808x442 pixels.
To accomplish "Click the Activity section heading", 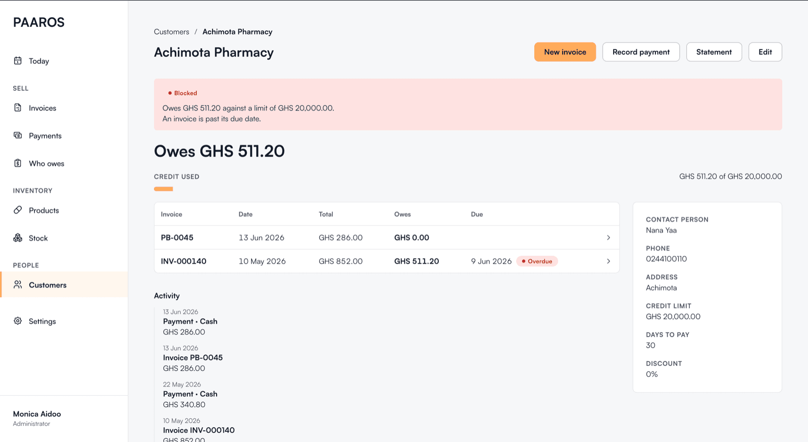I will click(x=167, y=296).
